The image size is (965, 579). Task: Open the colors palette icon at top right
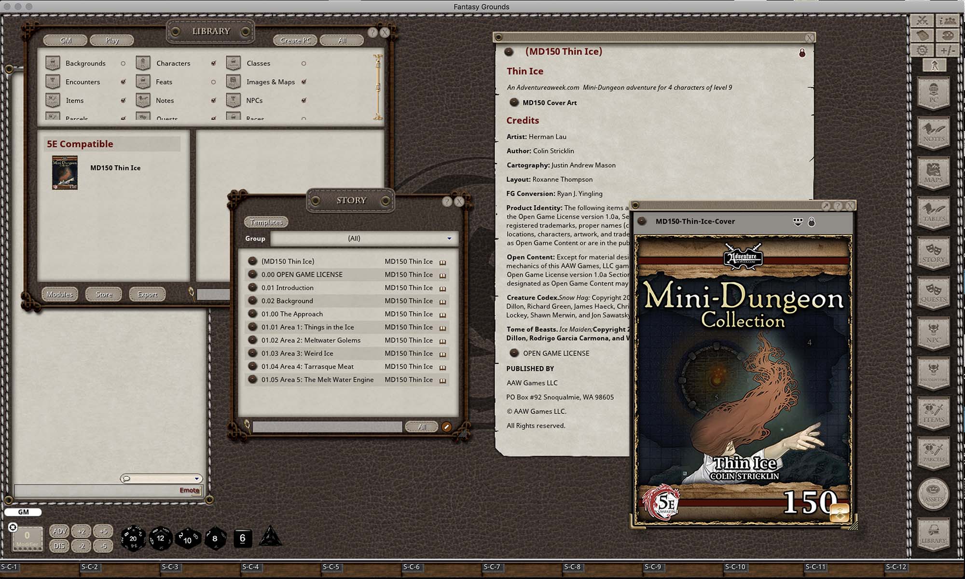point(948,36)
